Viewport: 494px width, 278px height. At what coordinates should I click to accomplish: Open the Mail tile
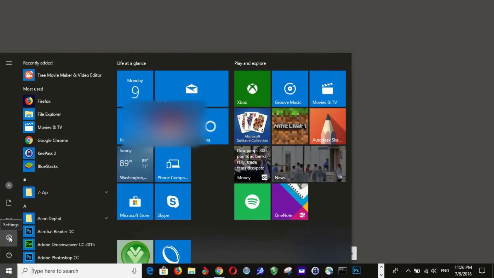click(191, 88)
